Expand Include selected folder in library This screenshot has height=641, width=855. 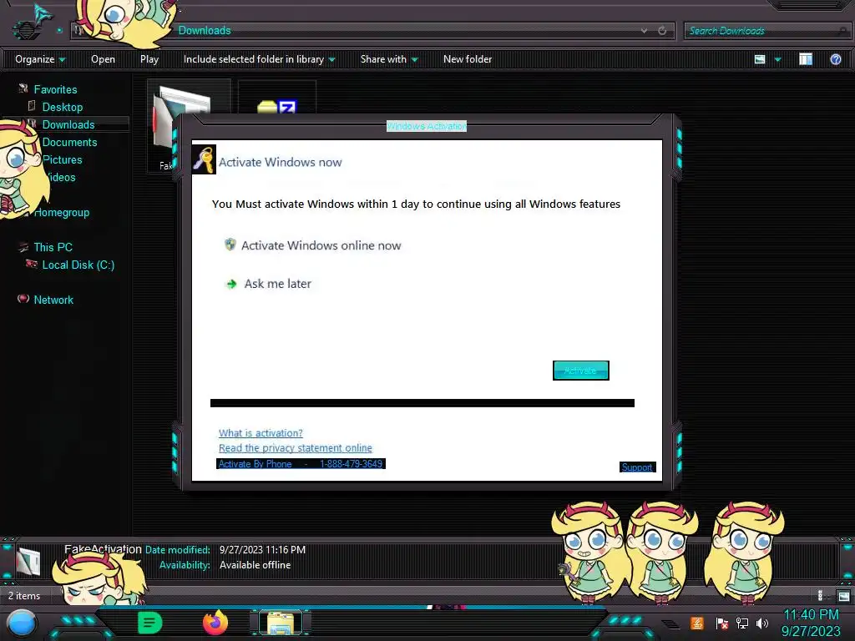coord(259,59)
